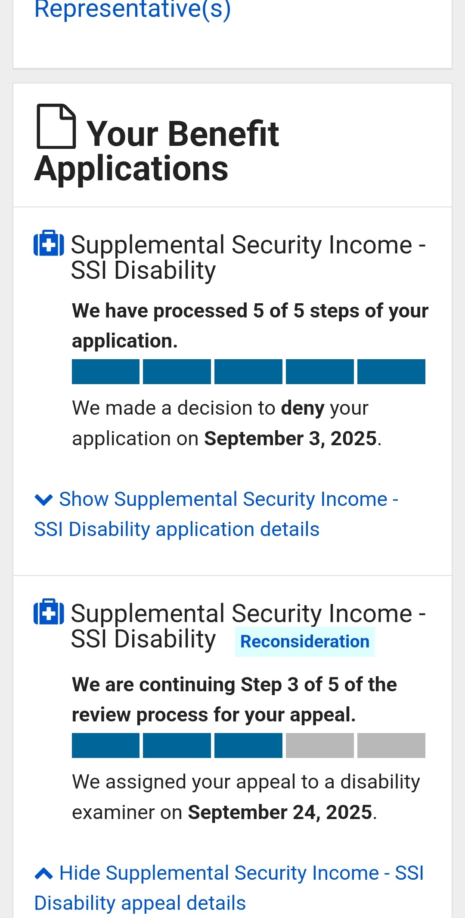The image size is (465, 918).
Task: Click first progress segment of the denied application
Action: [x=105, y=372]
